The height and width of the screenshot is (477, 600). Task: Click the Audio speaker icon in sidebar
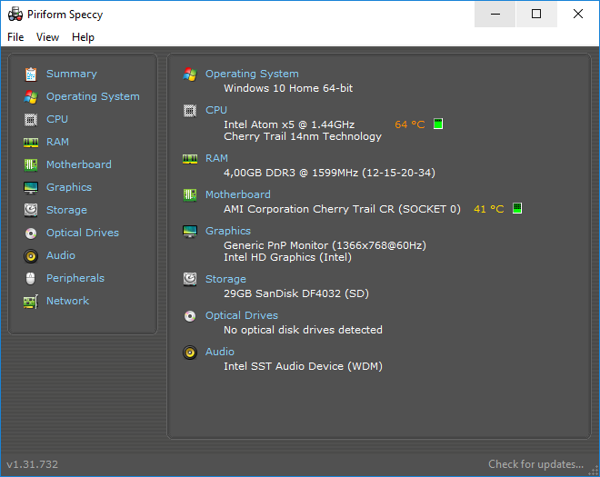coord(31,255)
